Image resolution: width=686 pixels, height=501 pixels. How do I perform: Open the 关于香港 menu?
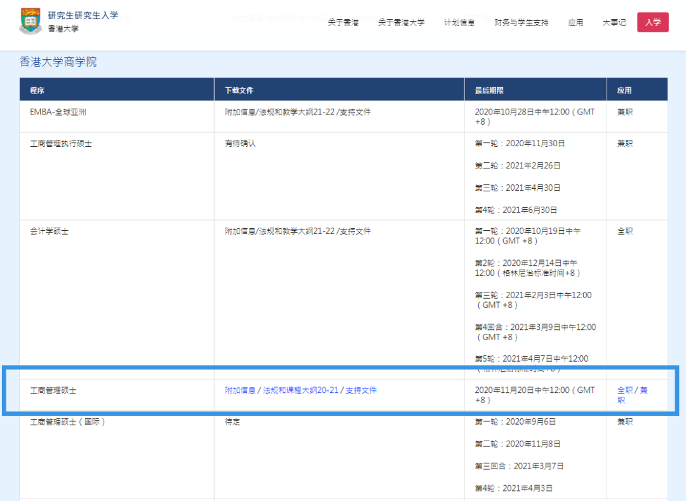point(343,23)
